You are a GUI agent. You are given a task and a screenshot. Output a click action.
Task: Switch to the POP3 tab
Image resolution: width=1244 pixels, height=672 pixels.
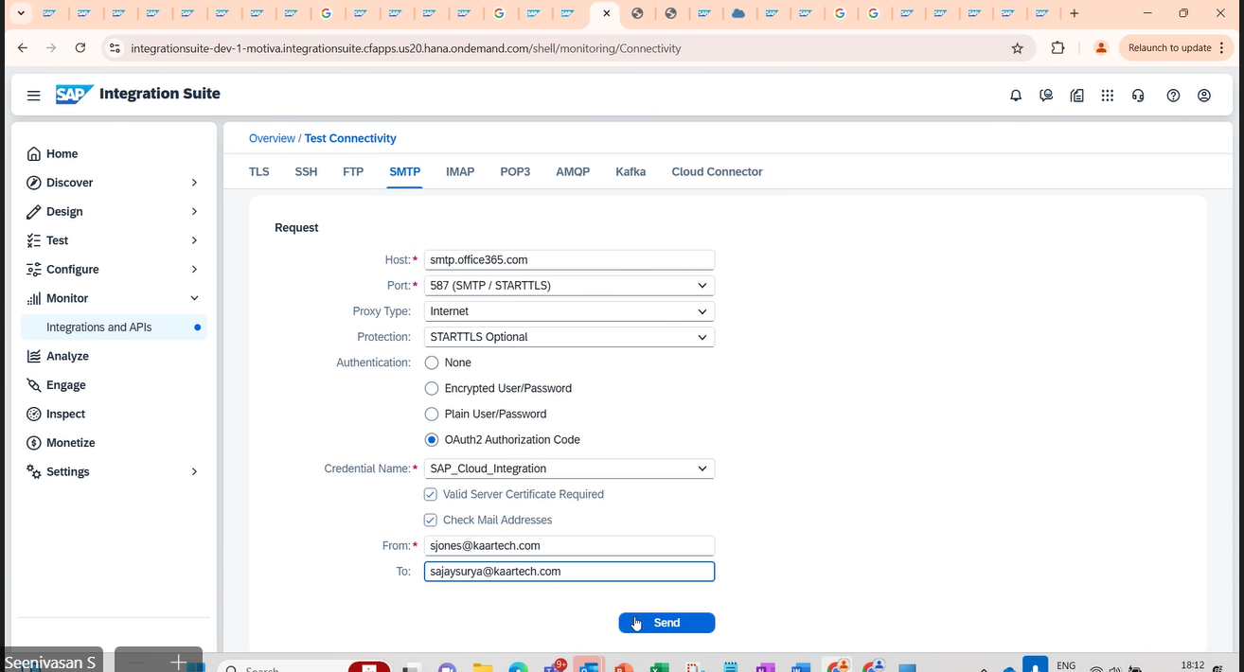coord(515,172)
